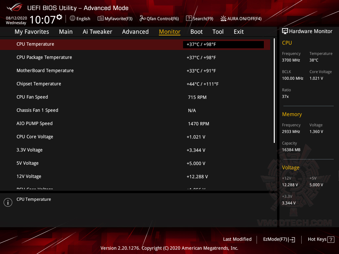Image resolution: width=339 pixels, height=254 pixels.
Task: Open the Ai Tweaker tab
Action: 97,31
